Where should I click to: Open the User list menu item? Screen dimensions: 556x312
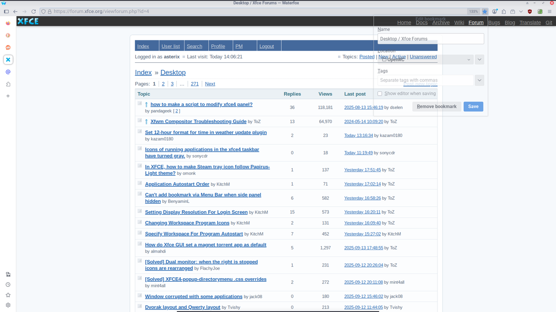tap(170, 46)
